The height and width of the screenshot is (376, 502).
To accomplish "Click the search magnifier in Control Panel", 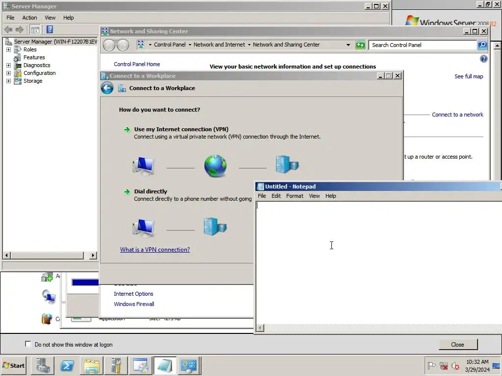I will pyautogui.click(x=482, y=45).
